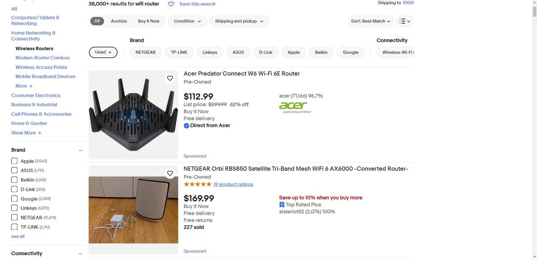Collapse the Brand filter section
Screen dimensions: 537x259
pos(80,150)
